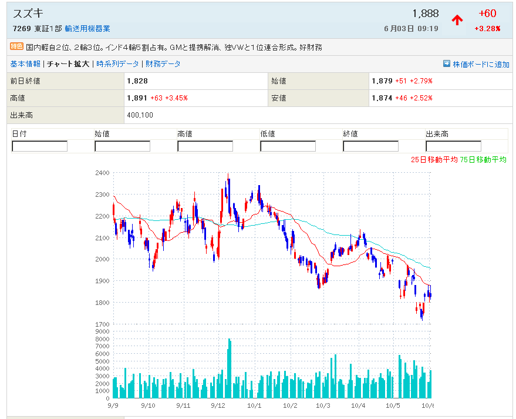The image size is (516, 419).
Task: Click the 始値 text input box
Action: pos(122,146)
